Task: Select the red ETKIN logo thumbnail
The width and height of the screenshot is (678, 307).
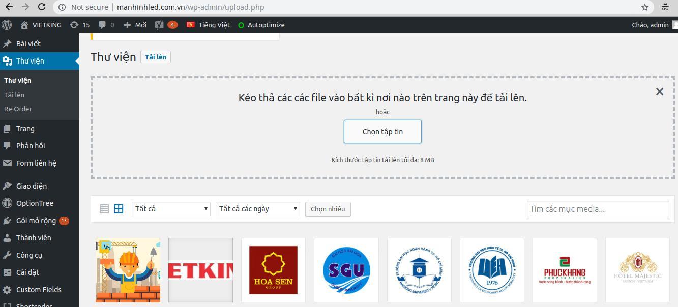Action: click(x=200, y=270)
